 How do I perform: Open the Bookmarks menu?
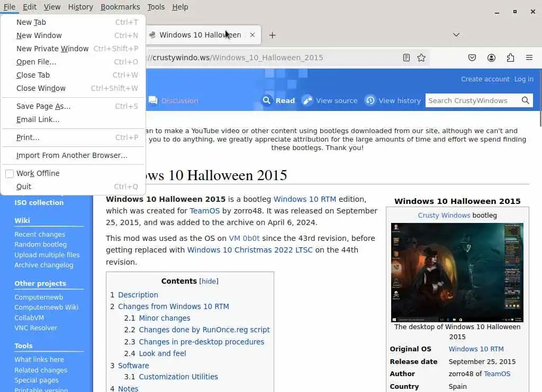[120, 7]
